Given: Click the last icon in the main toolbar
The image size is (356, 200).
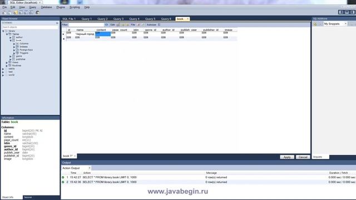Looking at the screenshot, I should pos(37,13).
